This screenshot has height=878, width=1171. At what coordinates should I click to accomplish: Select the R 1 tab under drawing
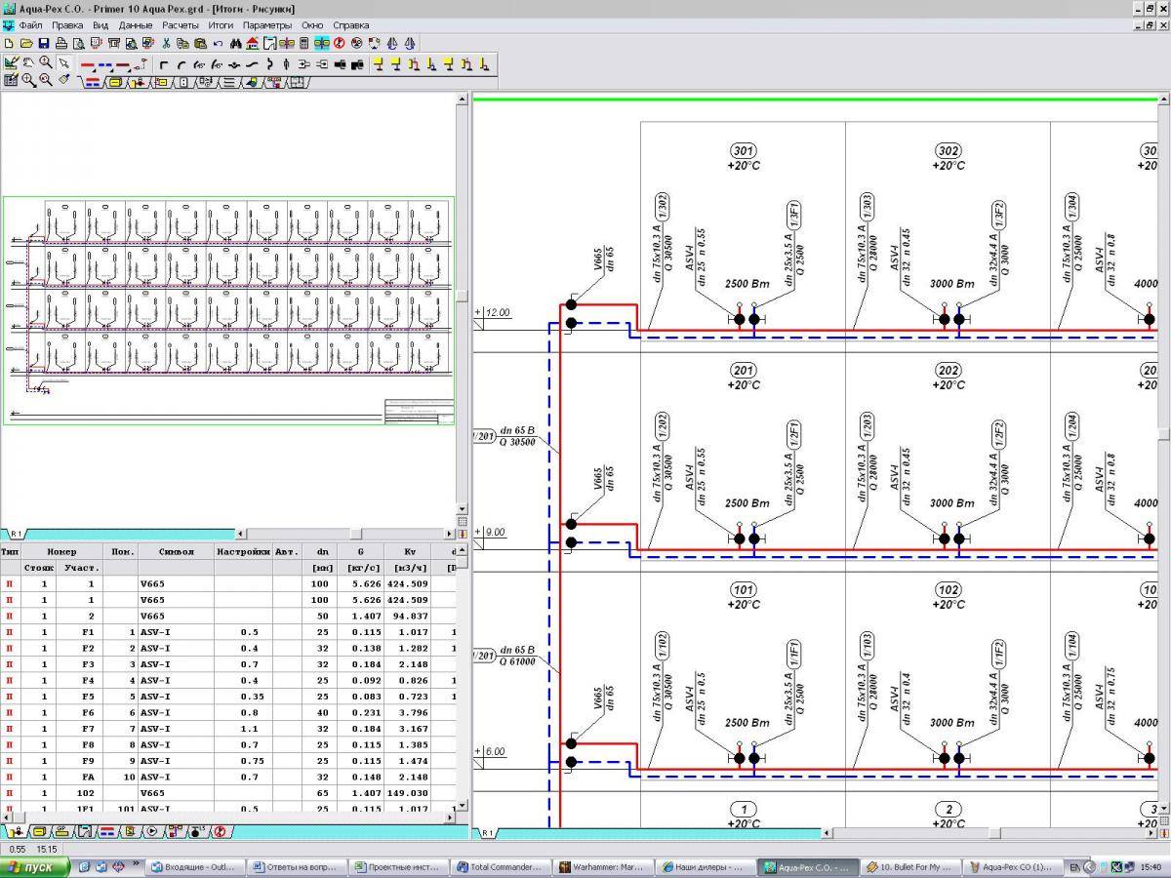(x=487, y=833)
